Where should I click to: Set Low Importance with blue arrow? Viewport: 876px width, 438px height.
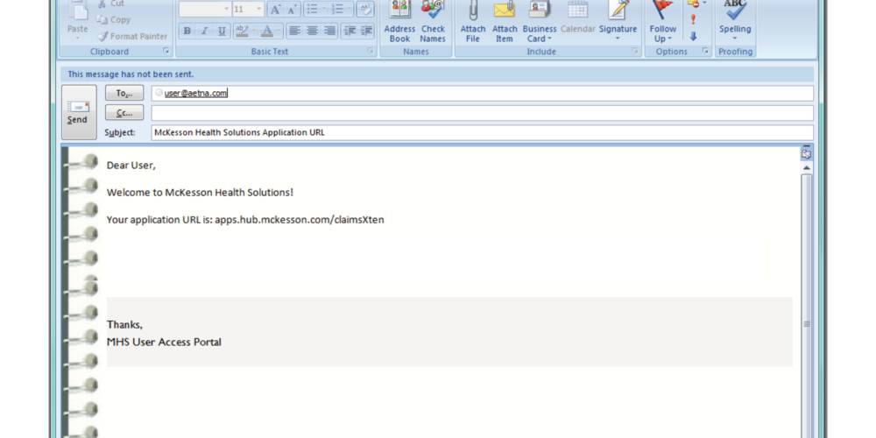pyautogui.click(x=693, y=36)
